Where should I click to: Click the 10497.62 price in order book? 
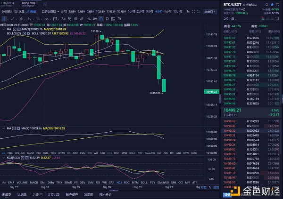pyautogui.click(x=230, y=37)
